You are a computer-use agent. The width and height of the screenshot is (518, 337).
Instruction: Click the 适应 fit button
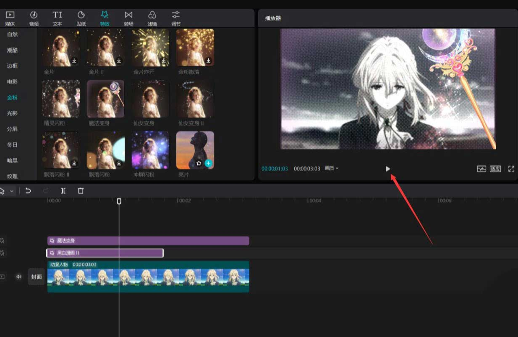(495, 169)
